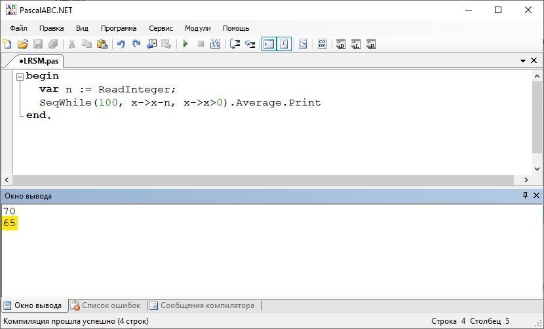Pin the Окно вывода panel

pos(525,195)
